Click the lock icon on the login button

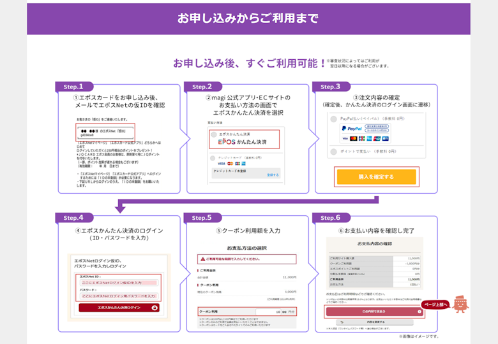click(155, 308)
